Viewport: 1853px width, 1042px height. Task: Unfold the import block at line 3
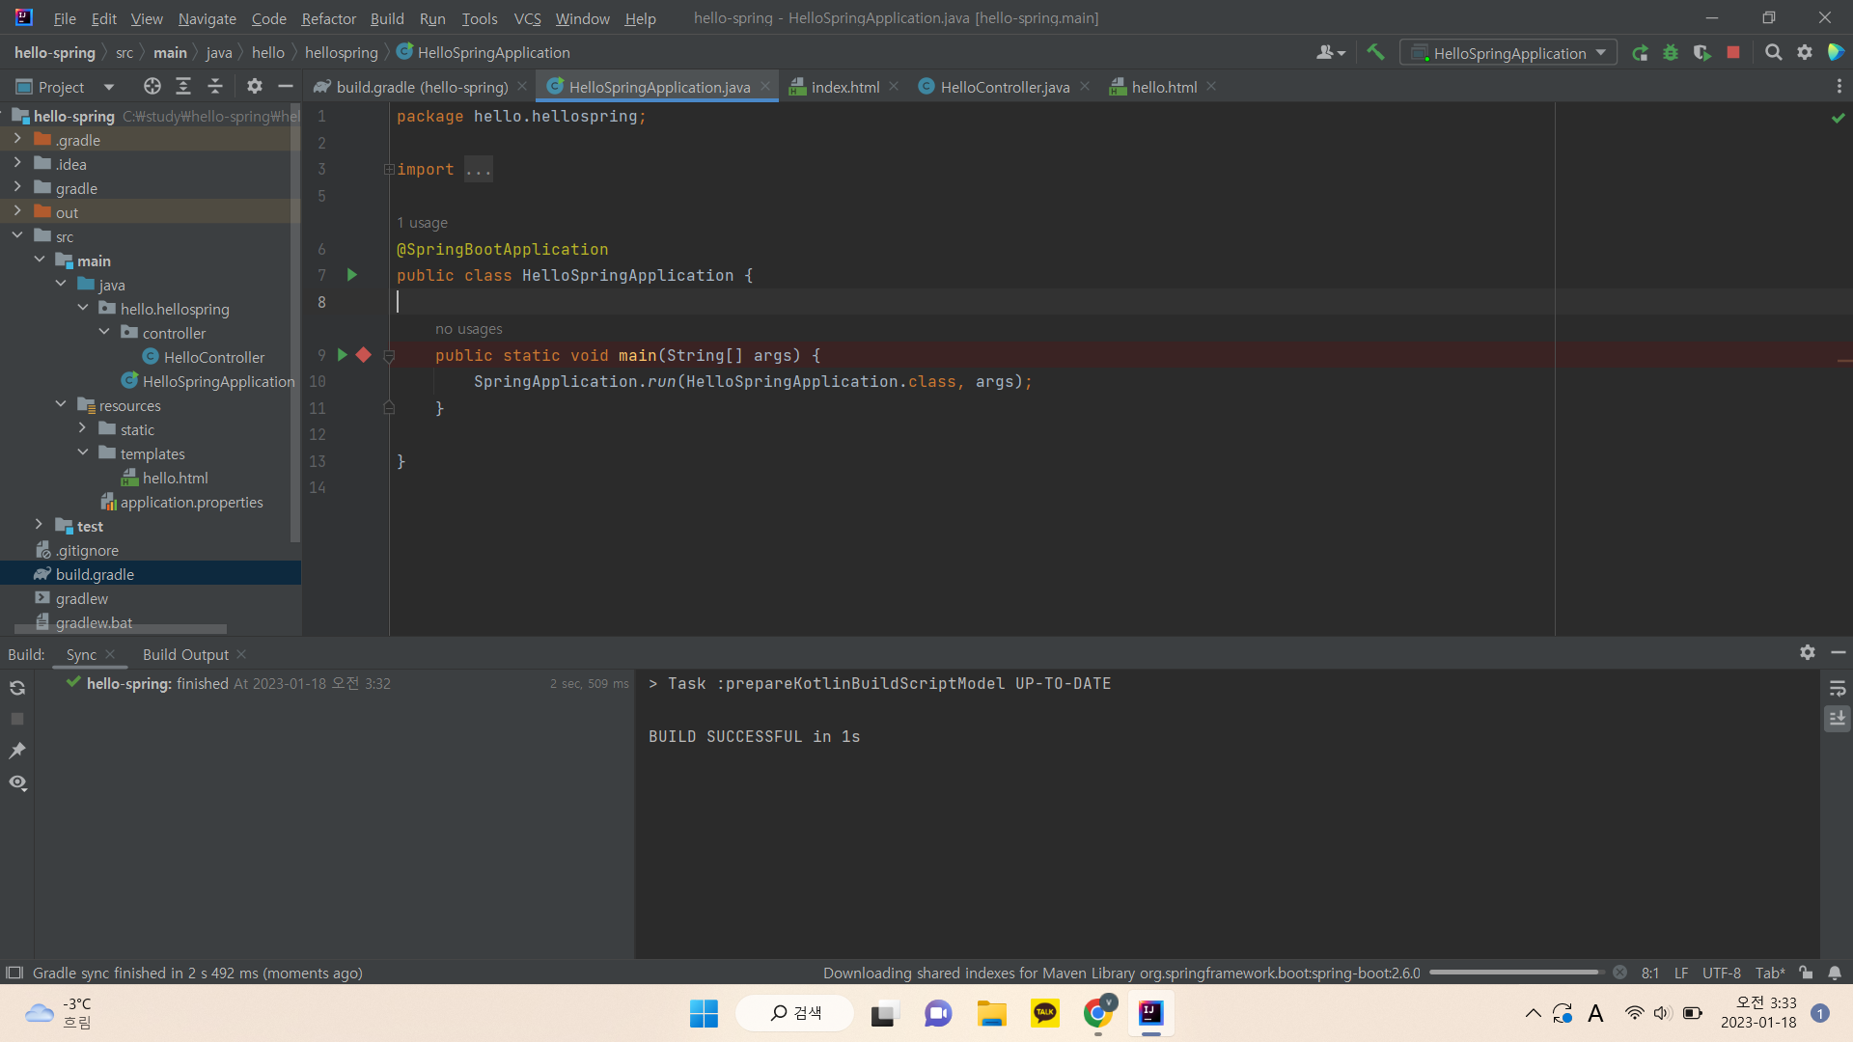coord(389,170)
